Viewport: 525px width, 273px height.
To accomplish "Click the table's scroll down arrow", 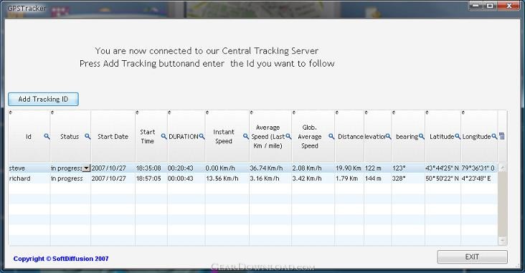I will pyautogui.click(x=502, y=241).
